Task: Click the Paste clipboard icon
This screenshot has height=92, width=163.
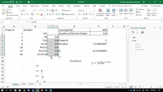Action: point(3,11)
